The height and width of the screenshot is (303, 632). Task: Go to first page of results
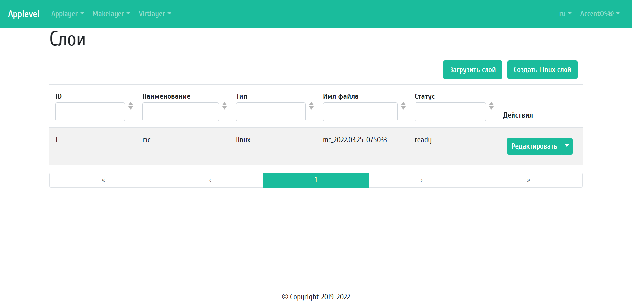103,180
